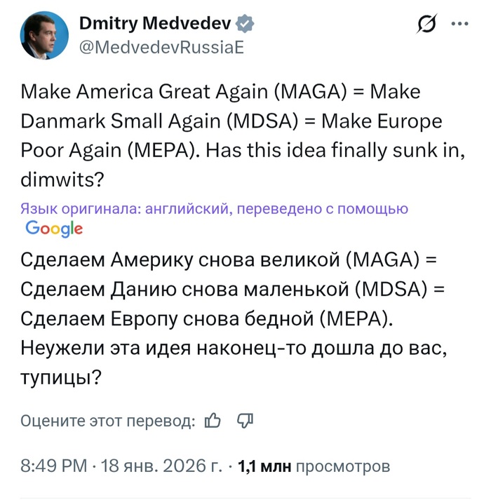Click the word просмотров
The height and width of the screenshot is (500, 491).
click(x=342, y=466)
